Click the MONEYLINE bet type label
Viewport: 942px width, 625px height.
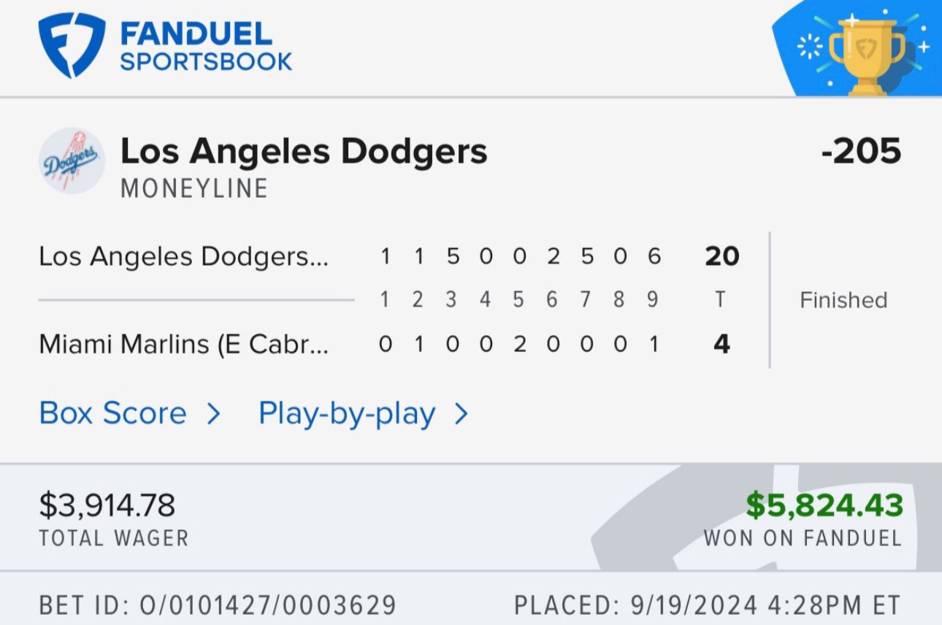(x=194, y=188)
